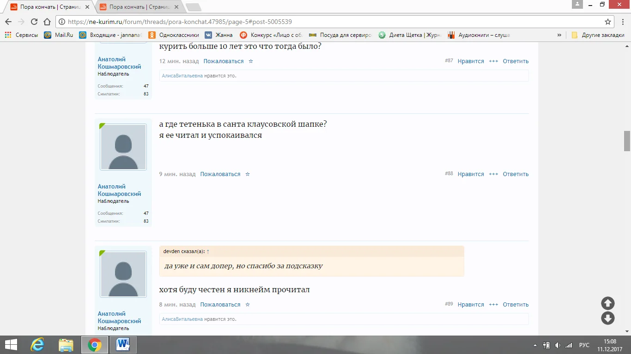Show hidden system tray icons
The image size is (631, 354).
click(535, 345)
